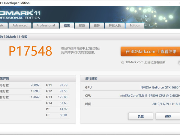Select the 结果 tab
Viewport: 180px width, 135px height.
pyautogui.click(x=67, y=25)
